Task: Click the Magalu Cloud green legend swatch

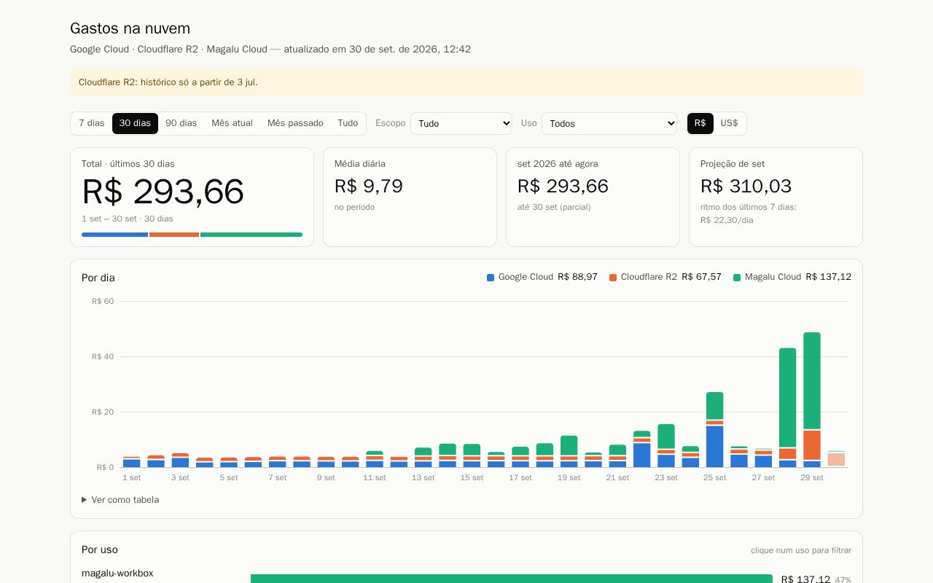Action: coord(737,278)
